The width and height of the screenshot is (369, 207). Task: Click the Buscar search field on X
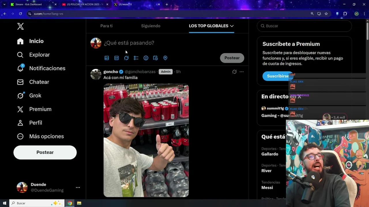tap(304, 26)
